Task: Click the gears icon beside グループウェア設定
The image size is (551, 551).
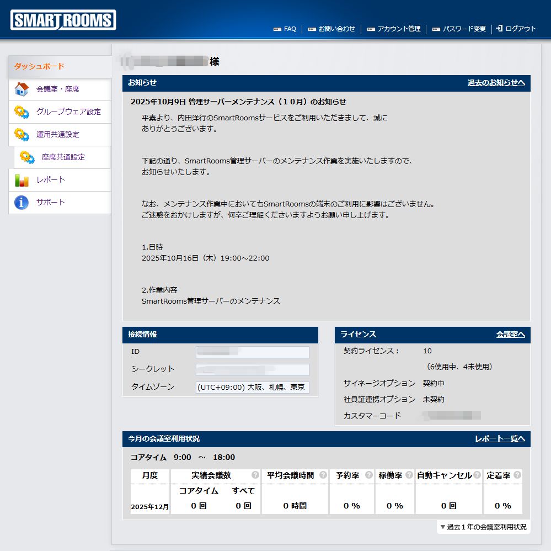Action: (22, 112)
